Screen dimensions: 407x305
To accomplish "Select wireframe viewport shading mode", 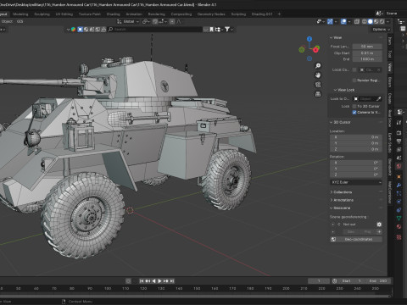I will (x=365, y=21).
